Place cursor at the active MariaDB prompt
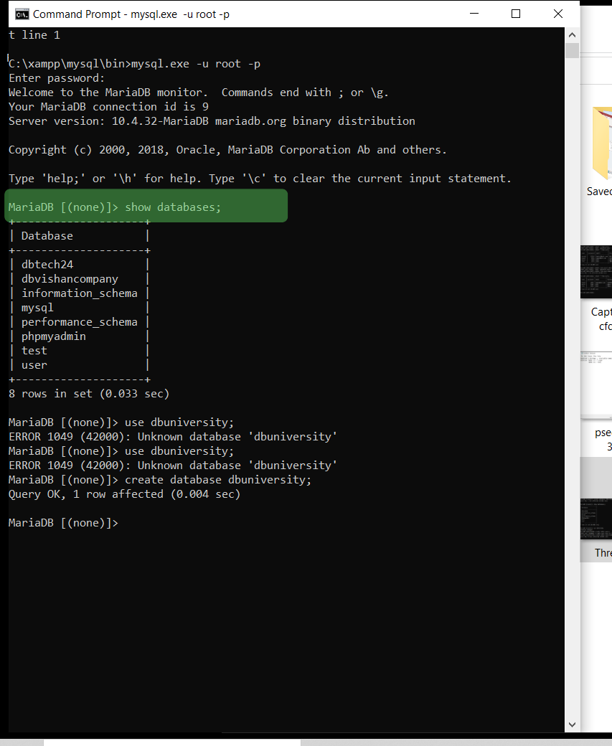The image size is (612, 746). point(126,522)
